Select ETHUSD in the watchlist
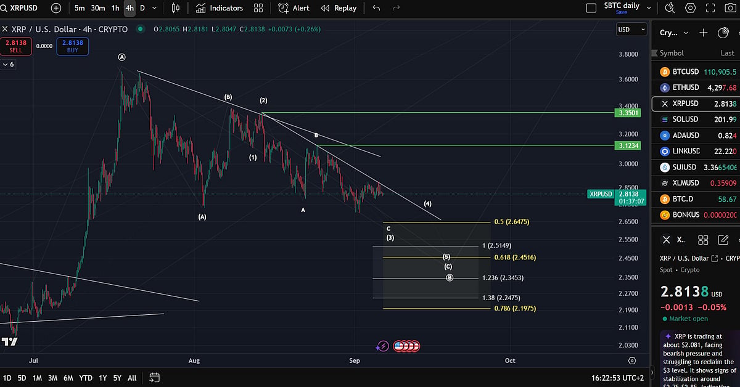Image resolution: width=740 pixels, height=387 pixels. (696, 88)
